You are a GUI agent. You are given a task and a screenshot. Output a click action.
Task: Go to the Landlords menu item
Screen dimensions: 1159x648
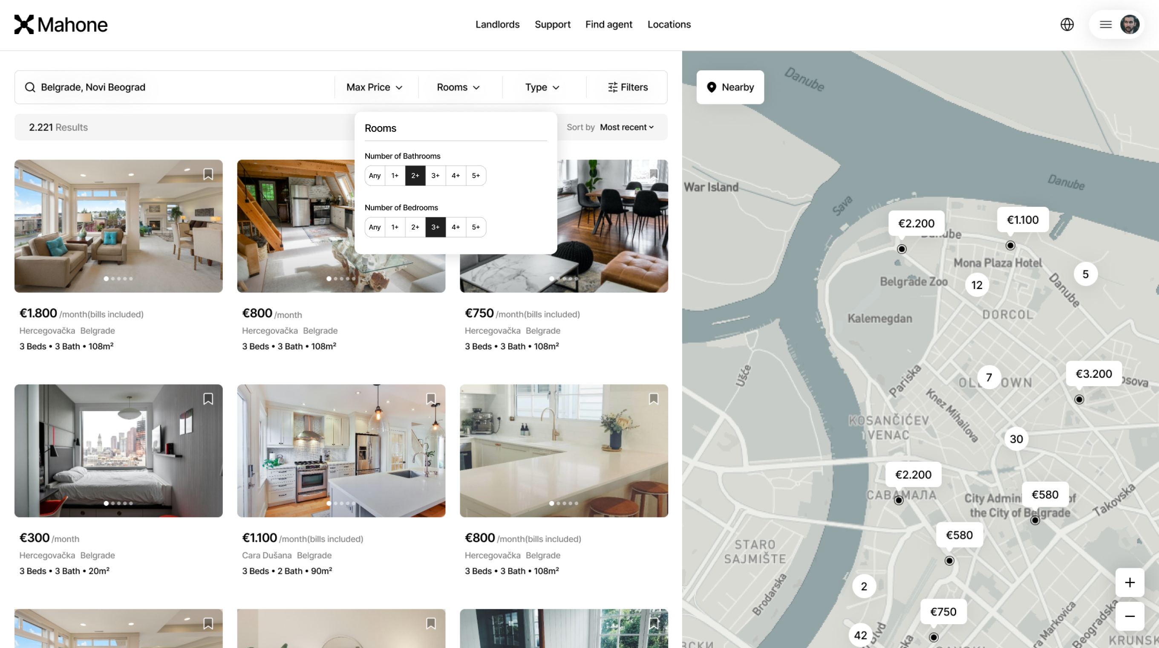[x=497, y=24]
